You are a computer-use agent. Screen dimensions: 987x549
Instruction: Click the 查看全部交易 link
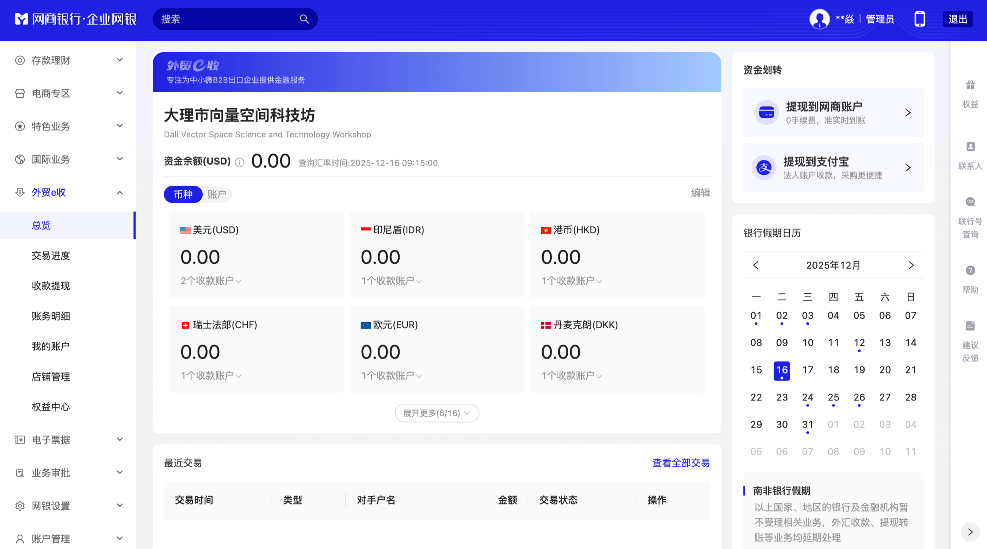(x=680, y=463)
